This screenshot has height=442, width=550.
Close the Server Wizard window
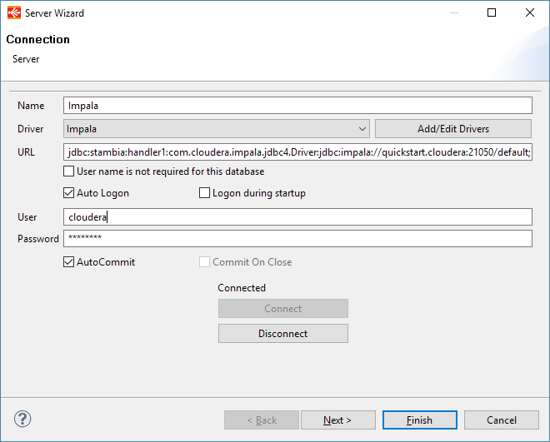(530, 13)
